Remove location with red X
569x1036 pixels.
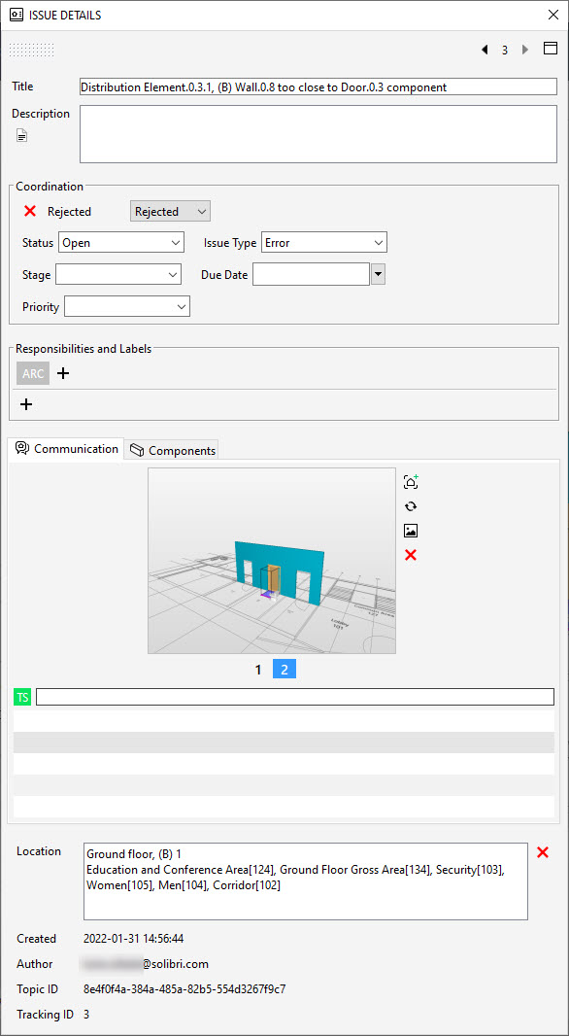pyautogui.click(x=543, y=852)
